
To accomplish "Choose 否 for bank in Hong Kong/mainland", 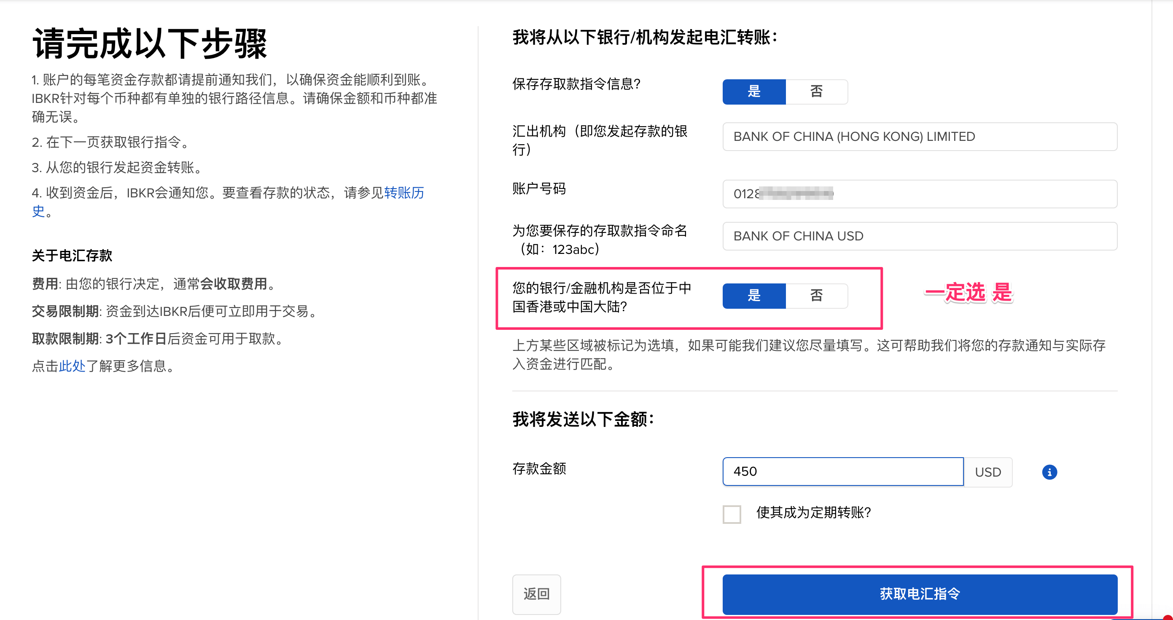I will (x=816, y=296).
